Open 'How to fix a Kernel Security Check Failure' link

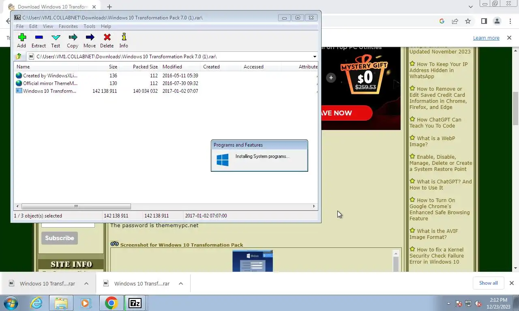(436, 256)
